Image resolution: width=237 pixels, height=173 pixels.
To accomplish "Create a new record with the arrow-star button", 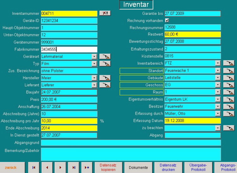I will (87, 168).
